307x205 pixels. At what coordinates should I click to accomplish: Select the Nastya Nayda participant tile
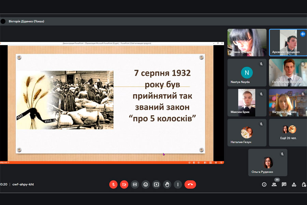(247, 72)
